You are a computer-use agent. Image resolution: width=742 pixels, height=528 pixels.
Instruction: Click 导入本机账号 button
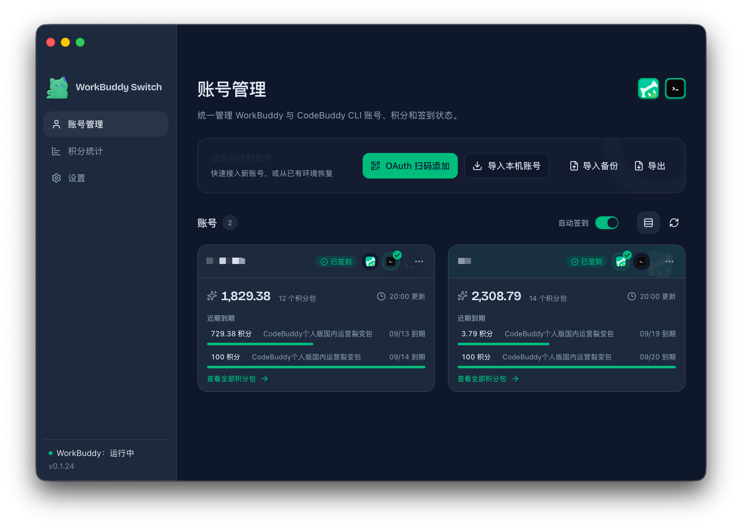[507, 165]
